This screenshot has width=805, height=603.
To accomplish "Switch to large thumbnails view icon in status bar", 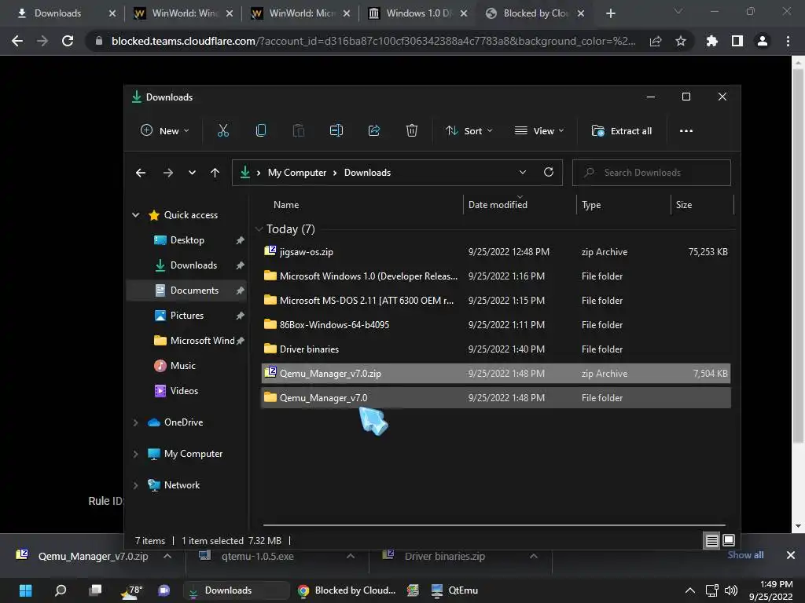I will pyautogui.click(x=729, y=540).
